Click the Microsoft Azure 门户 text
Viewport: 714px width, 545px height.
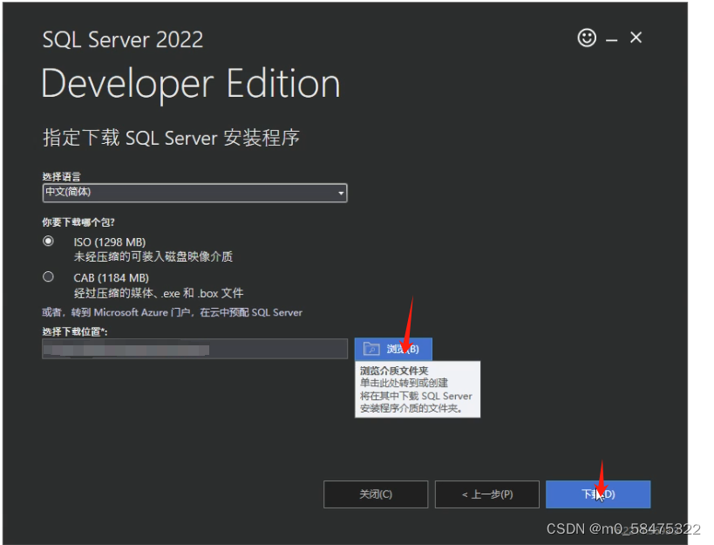pyautogui.click(x=144, y=312)
